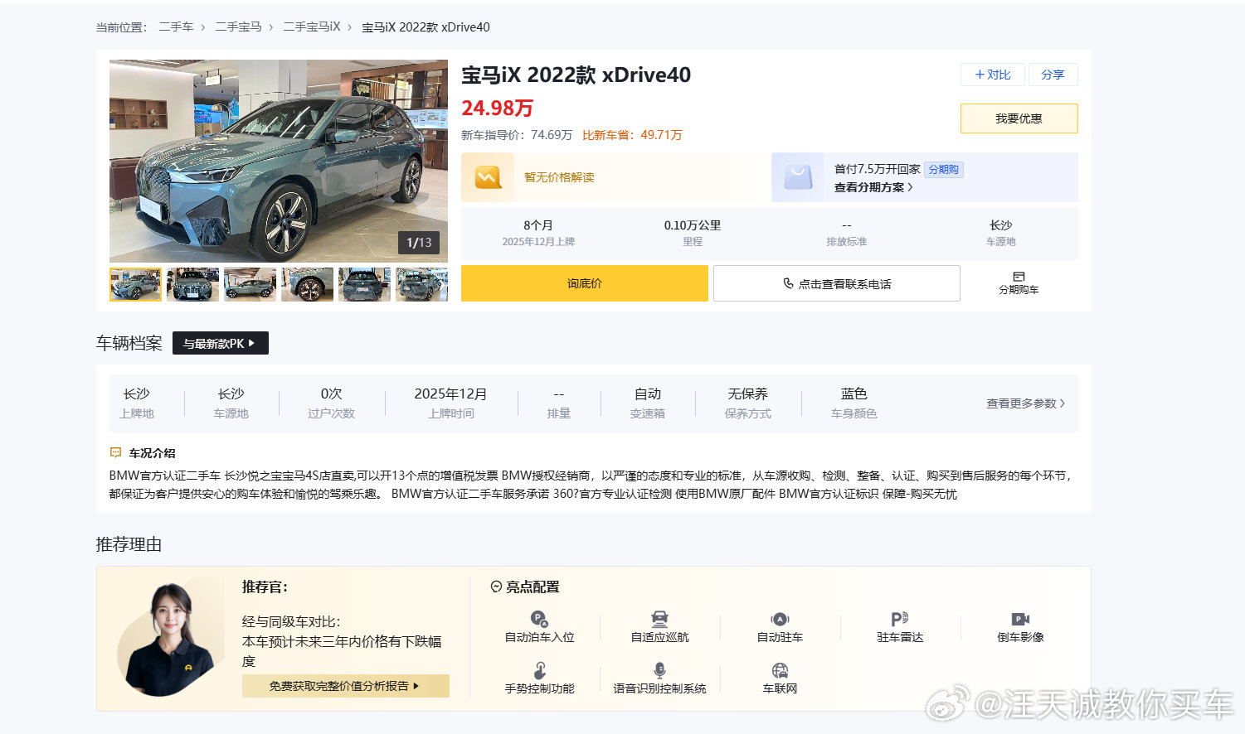Click the 分享 share button
The width and height of the screenshot is (1245, 734).
click(x=1053, y=75)
